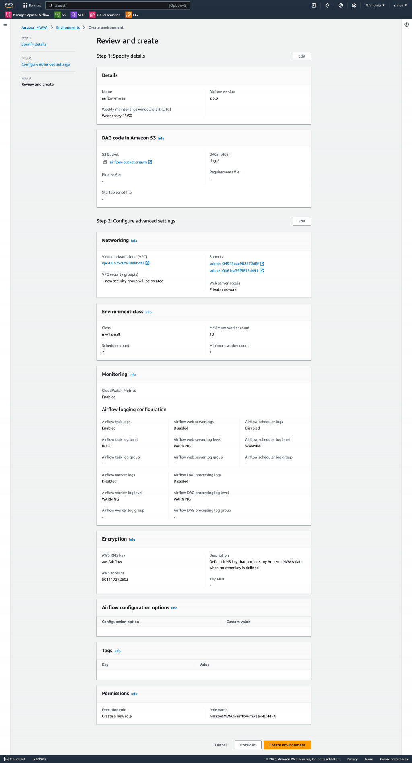Image resolution: width=412 pixels, height=763 pixels.
Task: Go to Configure advanced settings step
Action: click(45, 64)
